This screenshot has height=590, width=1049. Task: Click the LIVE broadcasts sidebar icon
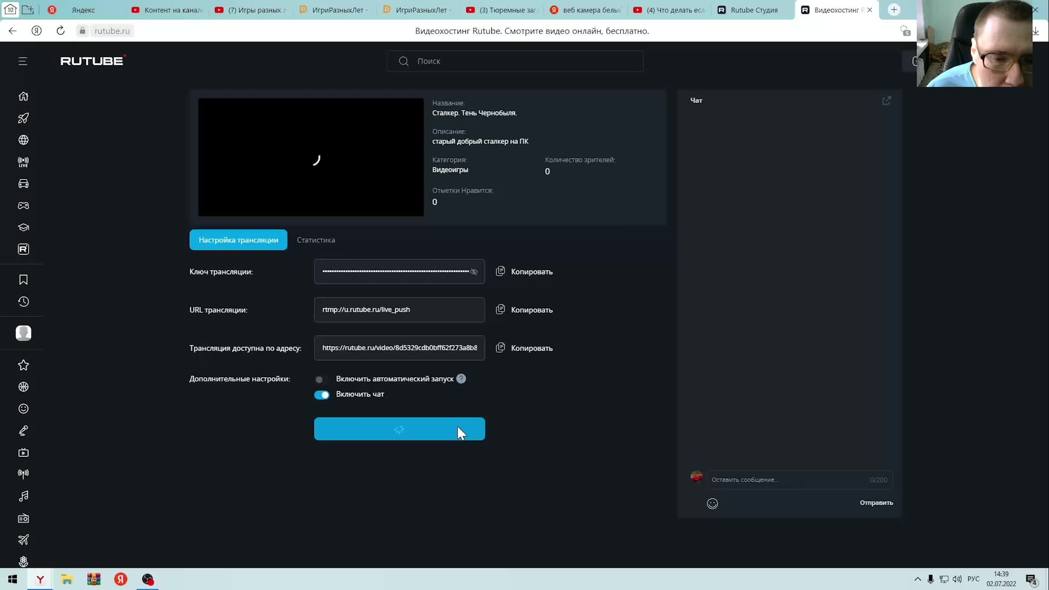[23, 162]
